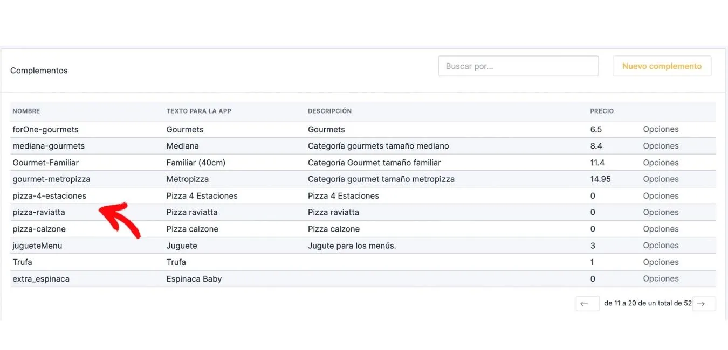Go to the next page arrow

point(704,304)
